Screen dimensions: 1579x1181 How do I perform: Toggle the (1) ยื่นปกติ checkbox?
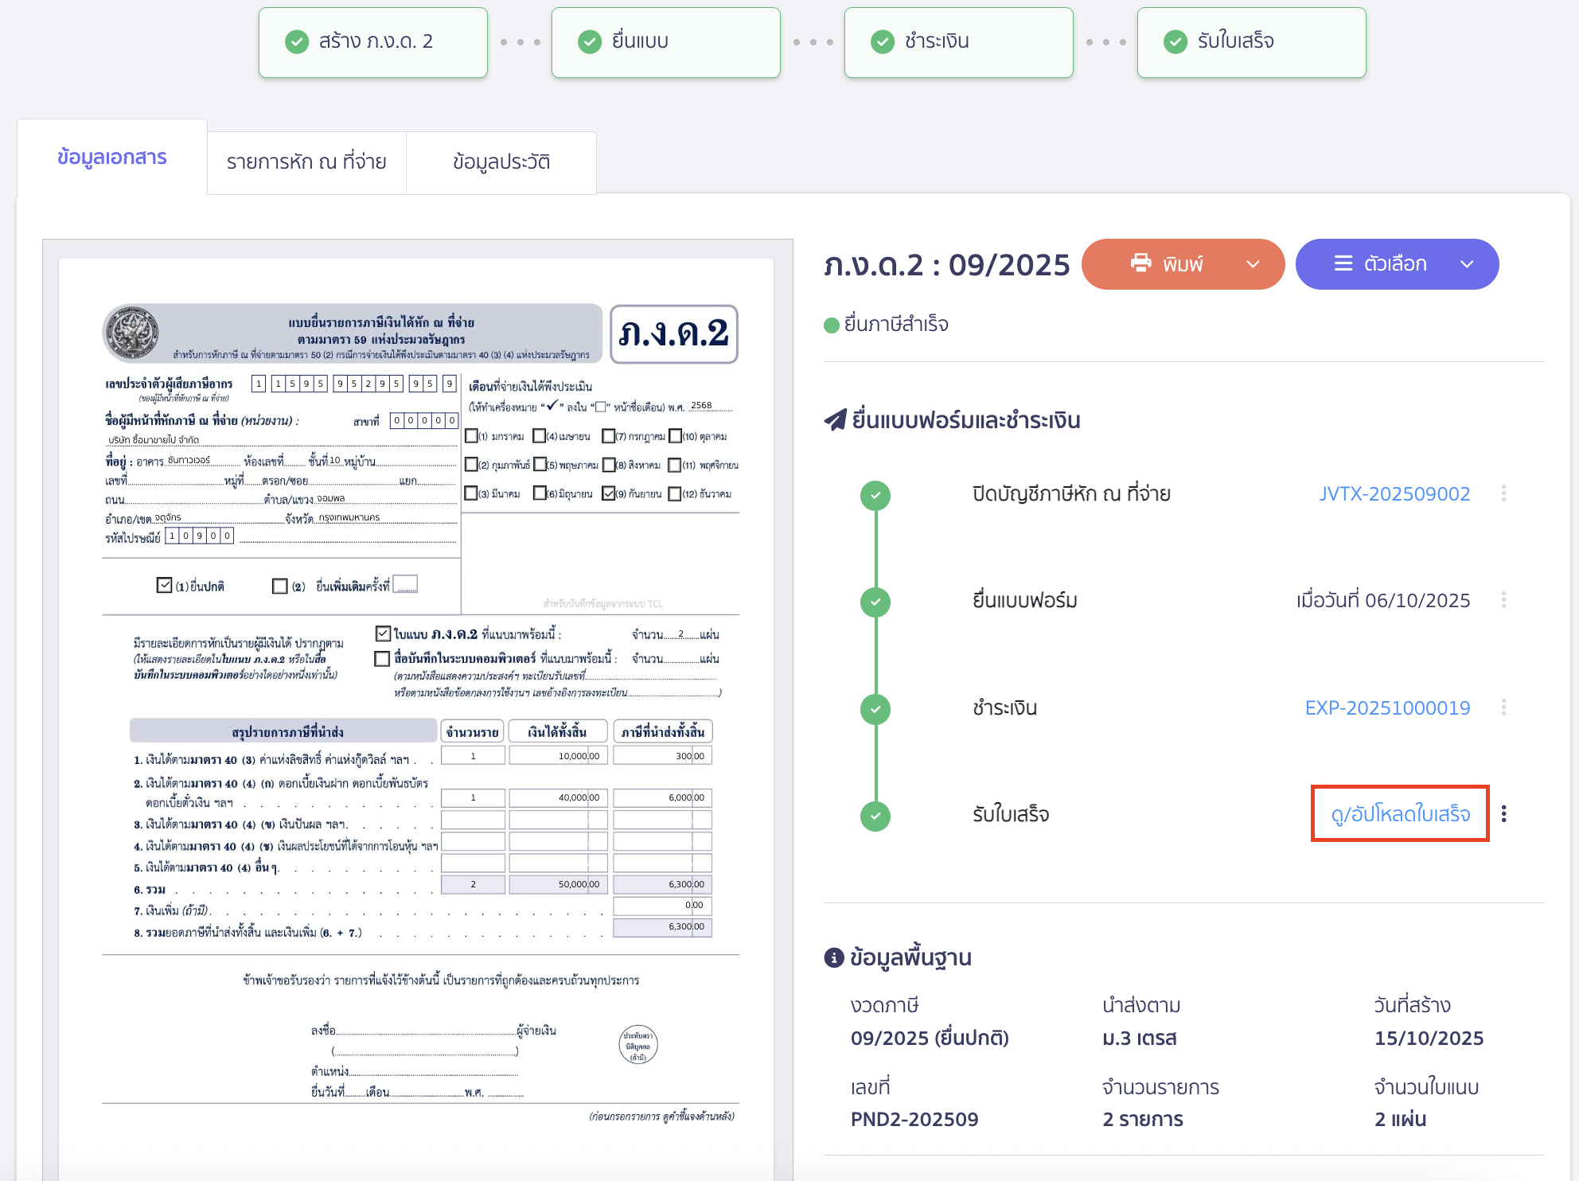pos(165,586)
